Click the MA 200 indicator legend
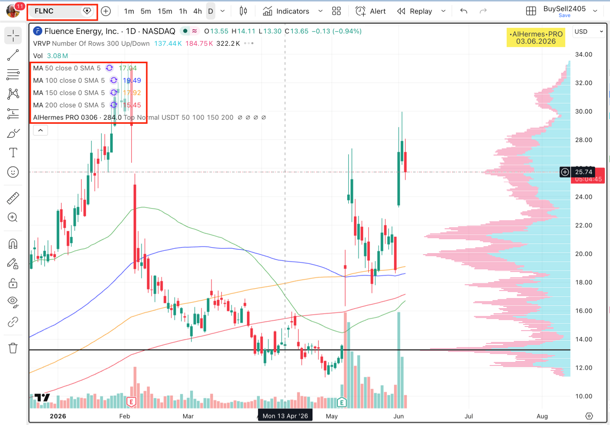Image resolution: width=610 pixels, height=425 pixels. coord(69,105)
